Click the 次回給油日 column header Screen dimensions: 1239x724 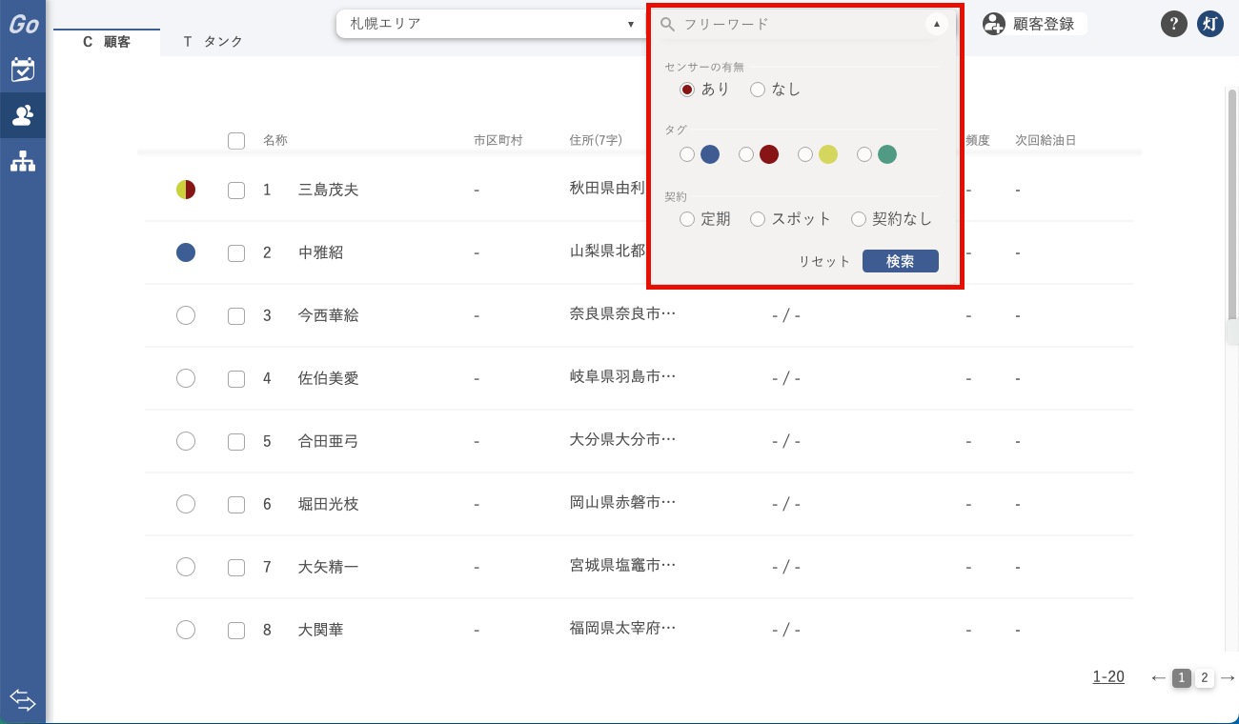(1046, 140)
